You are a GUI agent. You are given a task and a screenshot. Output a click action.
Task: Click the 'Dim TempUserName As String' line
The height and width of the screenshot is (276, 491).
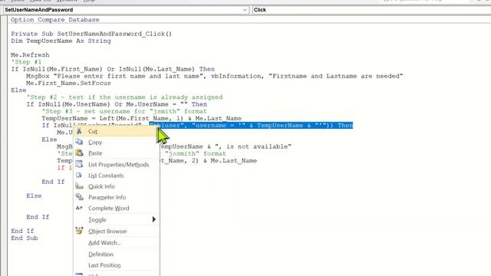pyautogui.click(x=61, y=41)
